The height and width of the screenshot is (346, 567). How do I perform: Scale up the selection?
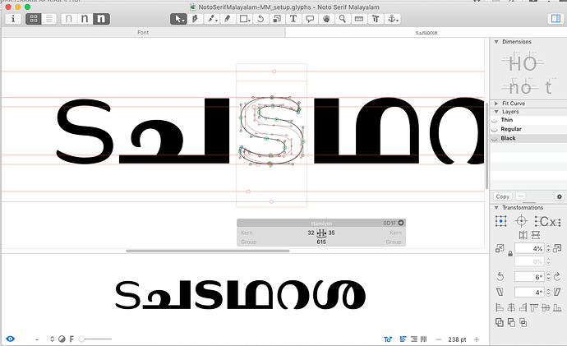[557, 248]
